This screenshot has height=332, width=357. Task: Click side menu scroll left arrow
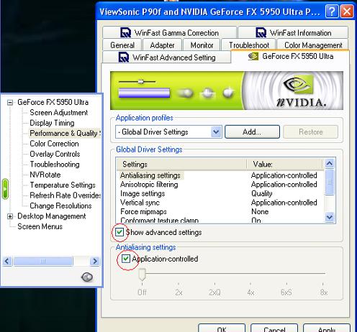click(7, 261)
